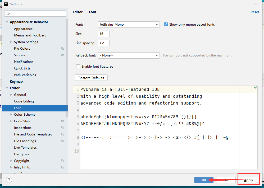Viewport: 264px width, 188px height.
Task: Click the project-level icon beside Inspections
Action: click(62, 128)
